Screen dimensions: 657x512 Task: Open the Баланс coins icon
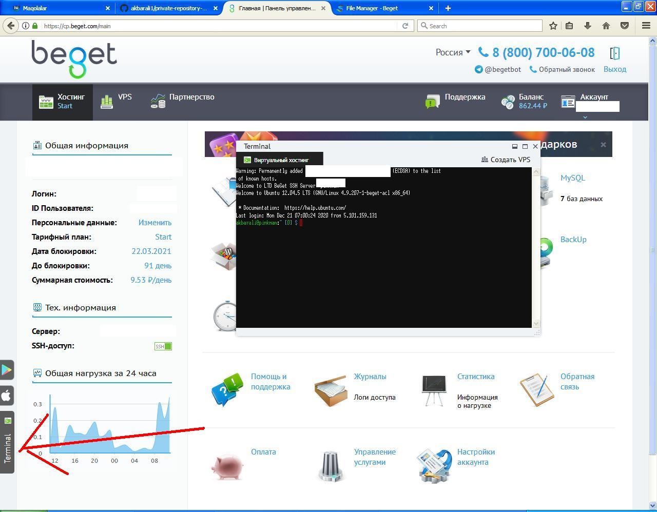pyautogui.click(x=508, y=102)
